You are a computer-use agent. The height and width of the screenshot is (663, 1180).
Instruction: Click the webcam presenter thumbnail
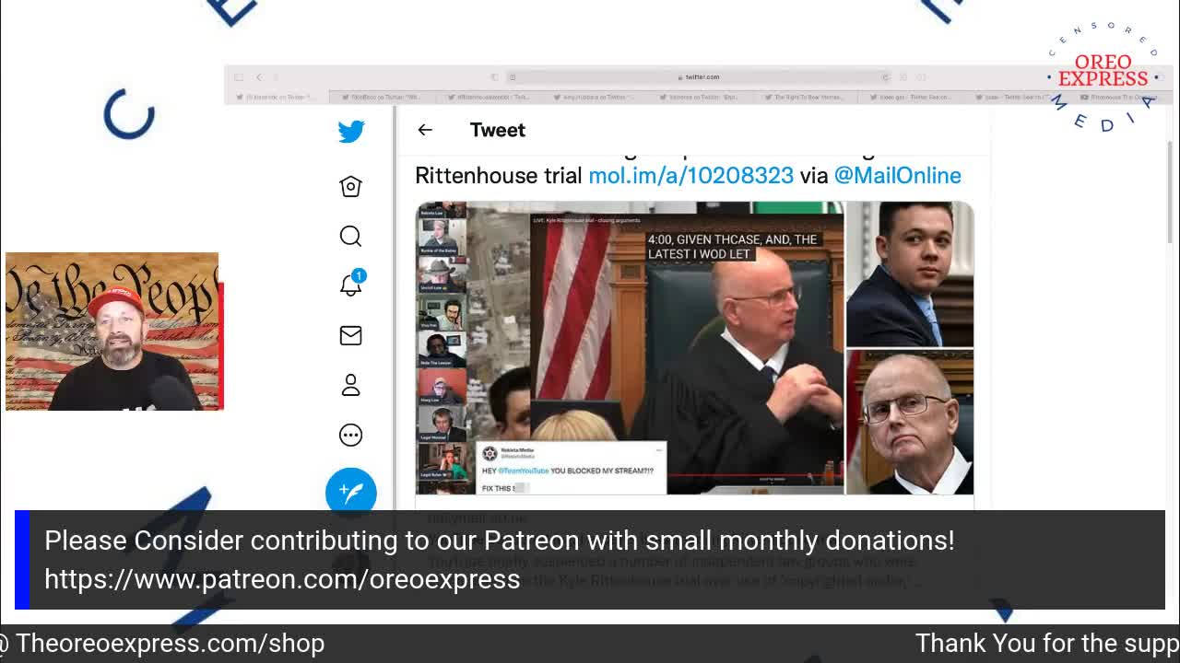pyautogui.click(x=113, y=331)
